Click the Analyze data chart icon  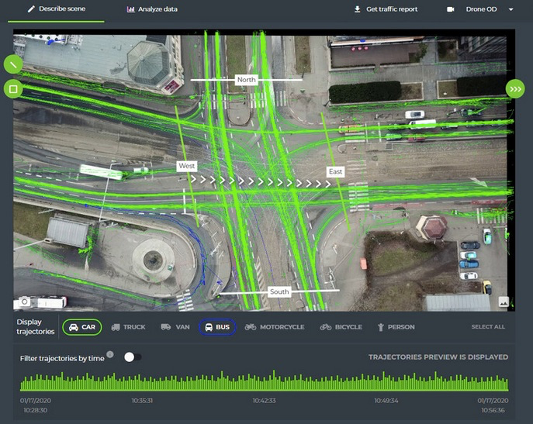point(130,9)
